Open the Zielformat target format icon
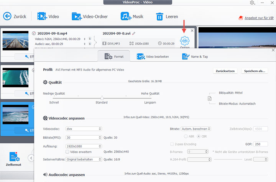This screenshot has height=182, width=276. pos(14,157)
